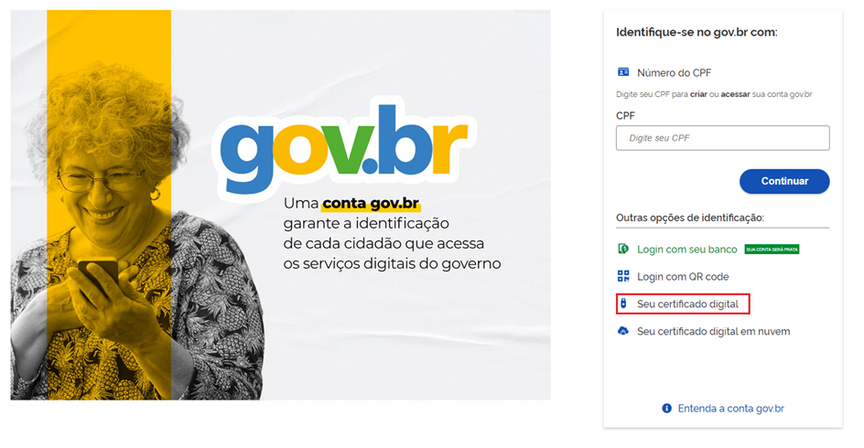Screen dimensions: 864x448
Task: Open Login com seu banco
Action: point(686,250)
